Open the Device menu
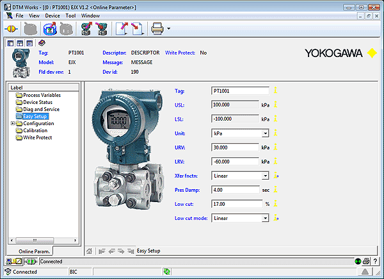 point(52,15)
